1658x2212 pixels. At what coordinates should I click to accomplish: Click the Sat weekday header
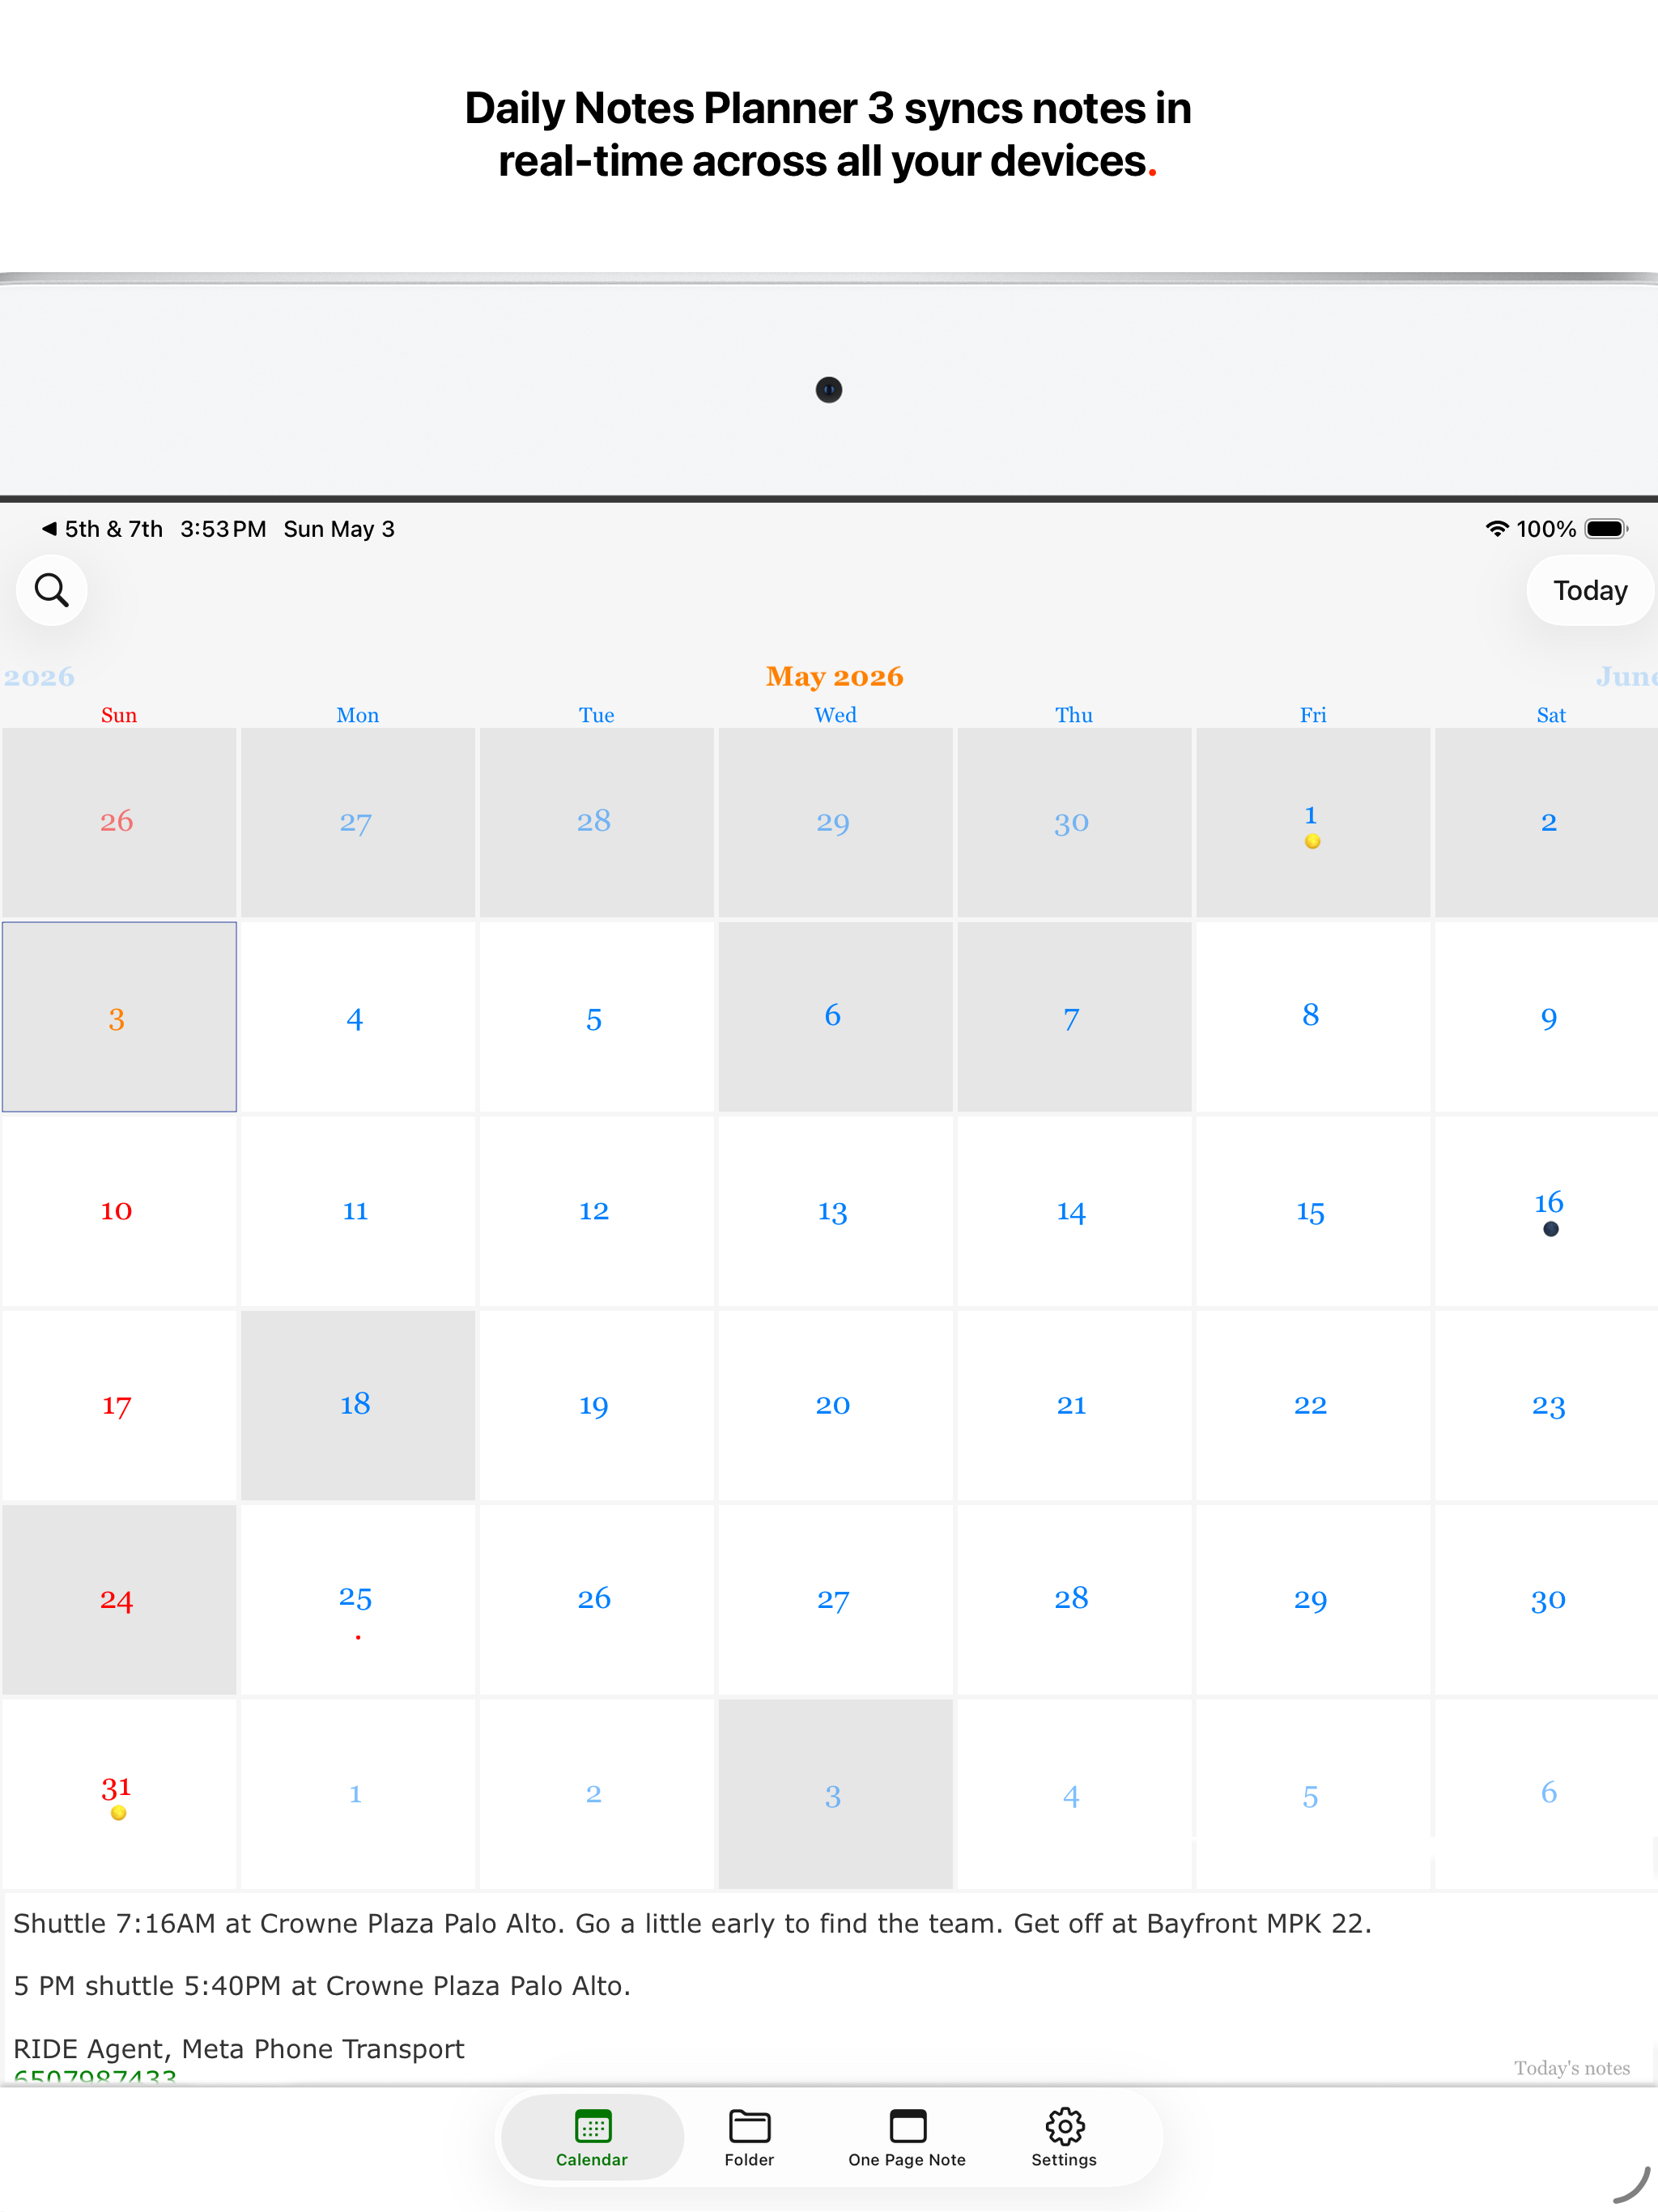[1551, 715]
